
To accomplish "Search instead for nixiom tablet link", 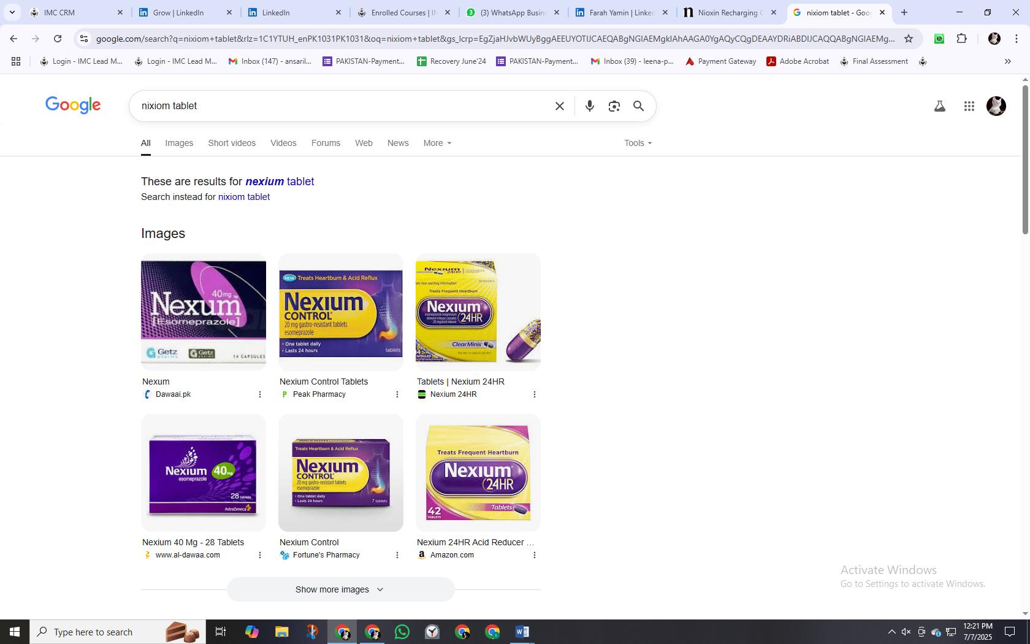I will click(x=244, y=197).
